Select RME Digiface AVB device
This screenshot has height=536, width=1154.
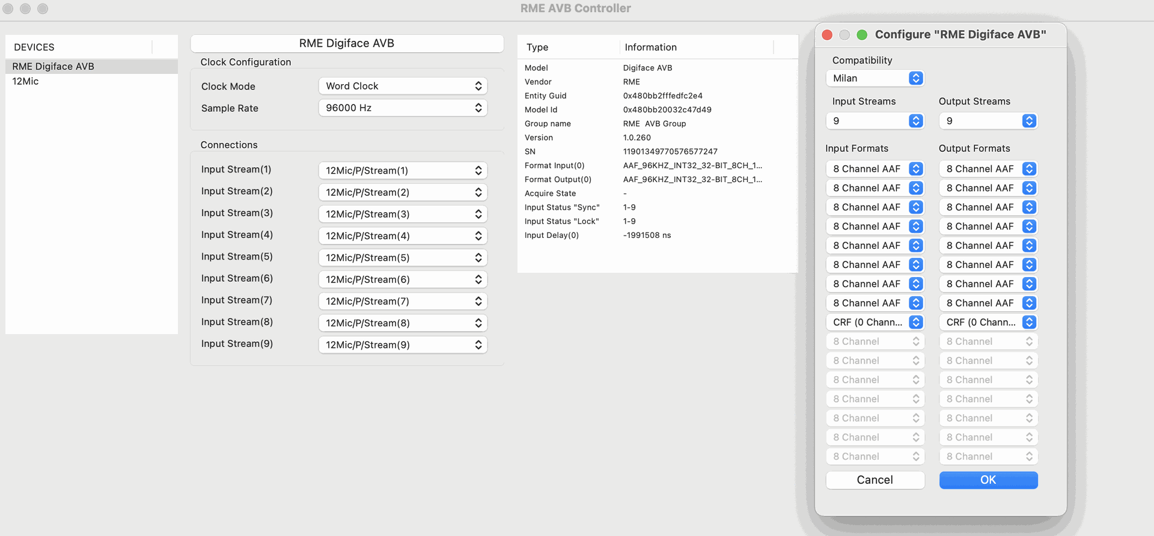(53, 66)
